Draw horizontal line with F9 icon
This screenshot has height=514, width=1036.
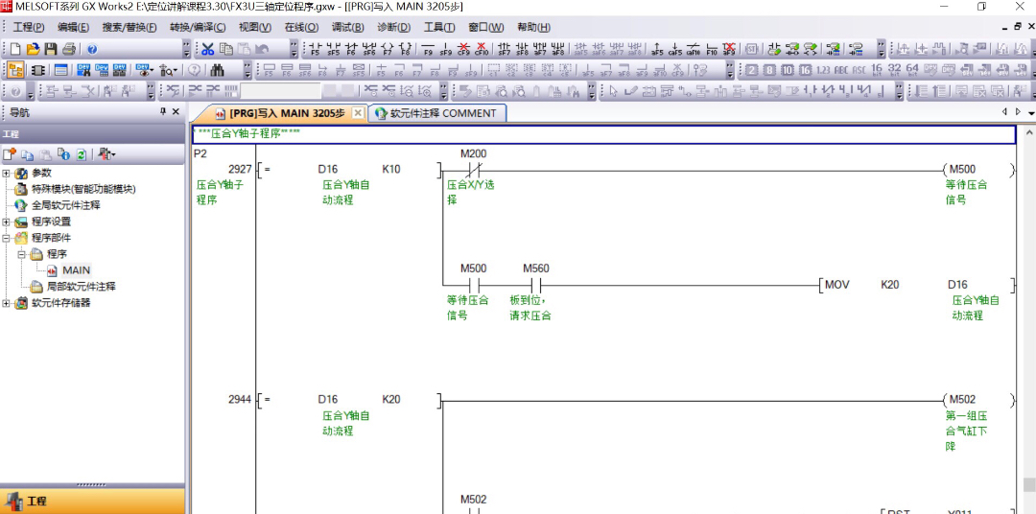pos(428,49)
